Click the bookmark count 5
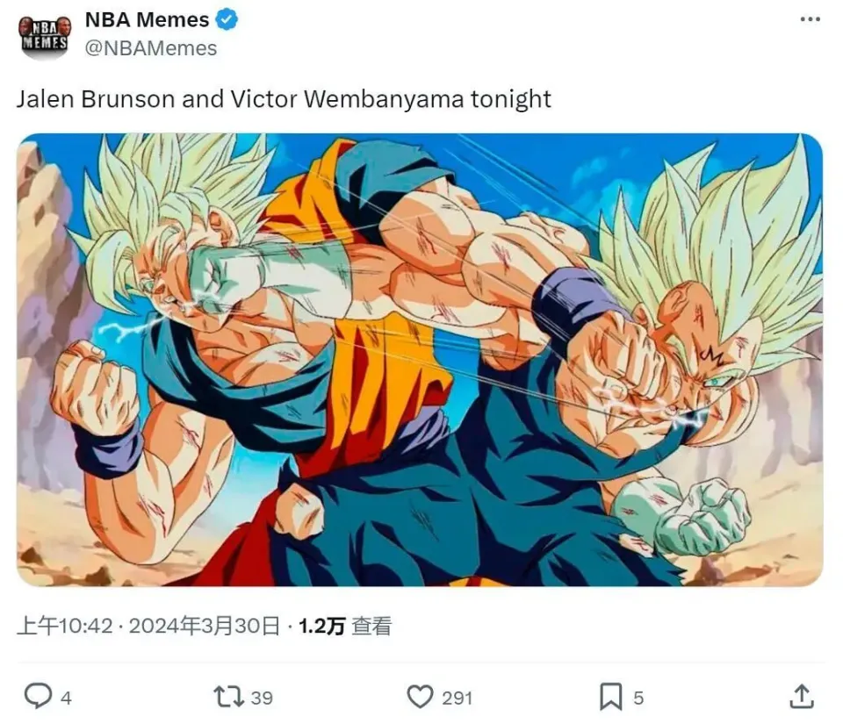Screen dimensions: 843x724 [x=638, y=698]
